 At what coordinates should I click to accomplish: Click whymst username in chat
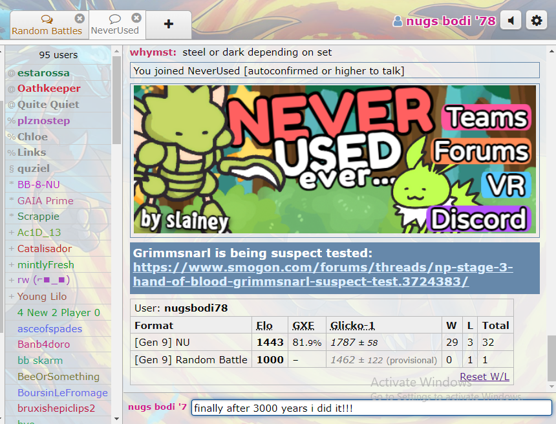point(153,52)
